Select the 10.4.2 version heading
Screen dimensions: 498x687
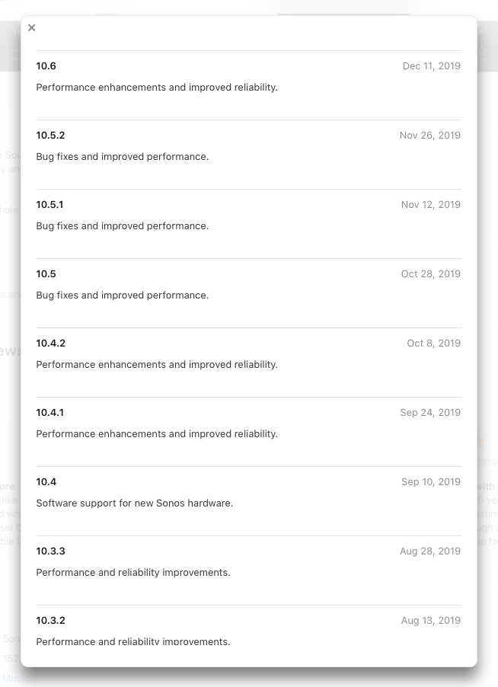point(50,343)
